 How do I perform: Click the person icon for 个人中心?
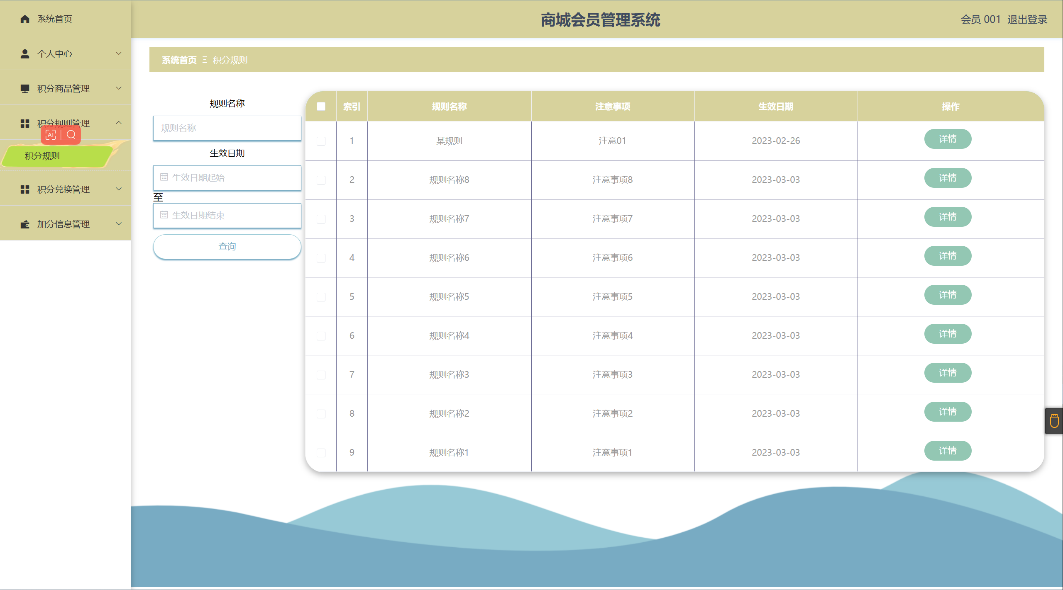click(x=25, y=54)
